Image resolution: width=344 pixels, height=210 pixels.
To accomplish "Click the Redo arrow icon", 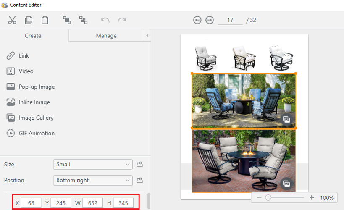I will (x=122, y=20).
